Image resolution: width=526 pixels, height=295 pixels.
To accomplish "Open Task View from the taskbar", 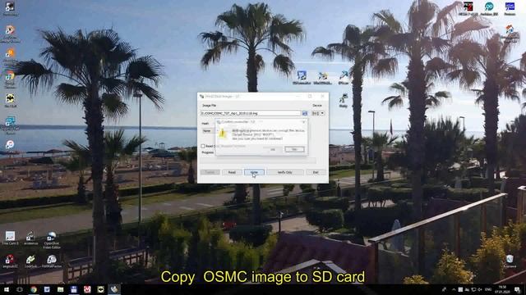I will click(20, 289).
